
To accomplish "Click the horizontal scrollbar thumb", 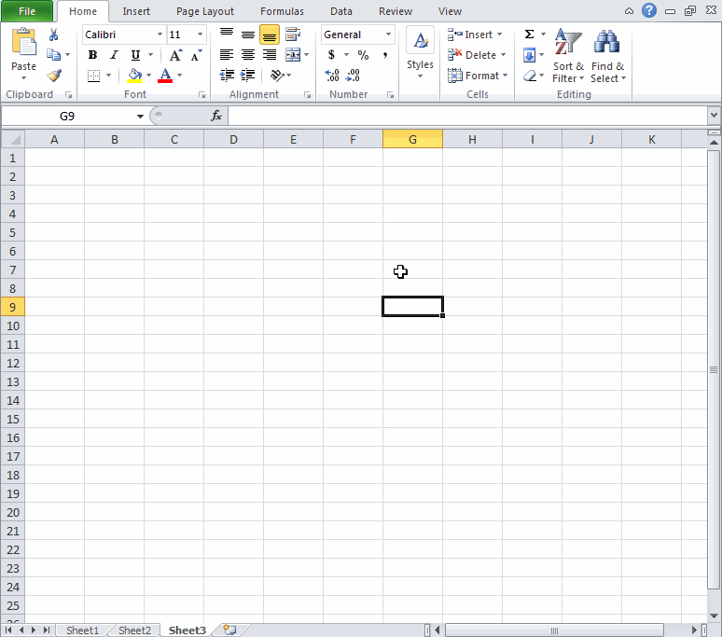I will pos(554,630).
